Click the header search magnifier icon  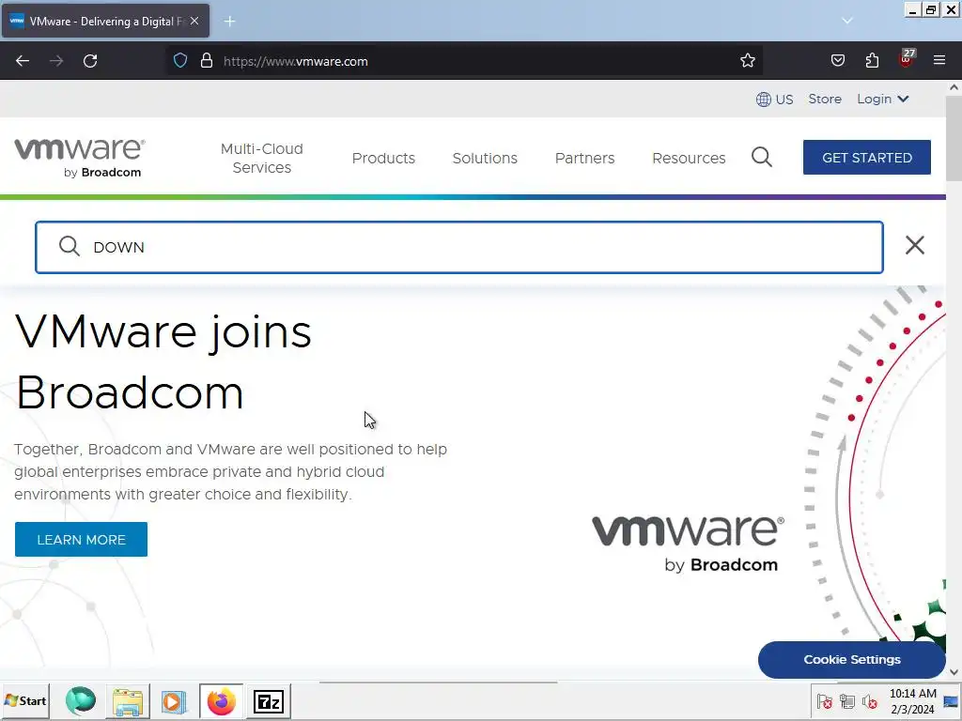[761, 158]
